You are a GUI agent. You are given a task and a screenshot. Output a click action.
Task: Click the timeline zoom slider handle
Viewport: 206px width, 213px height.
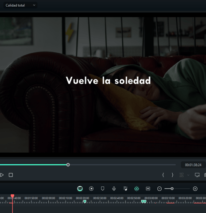172,189
